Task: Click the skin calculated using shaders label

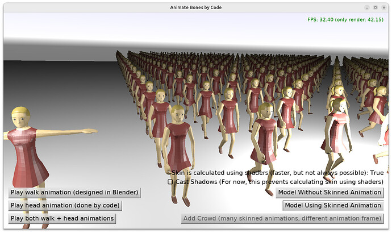Action: click(x=278, y=172)
